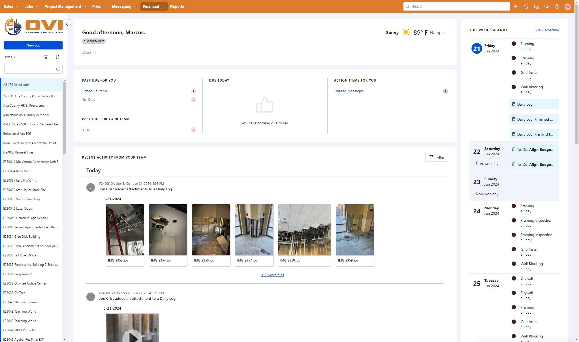The width and height of the screenshot is (579, 342).
Task: Click the job list sort arrows icon
Action: point(58,57)
